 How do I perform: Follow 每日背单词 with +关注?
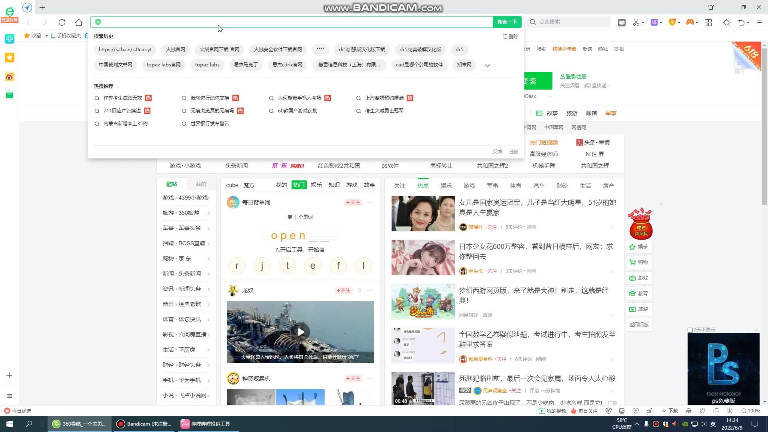353,202
